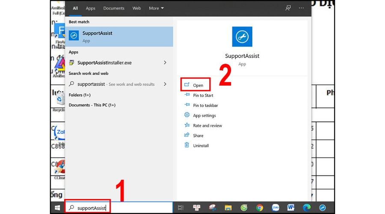Click the large SupportAssist app tile icon
This screenshot has height=214, width=385.
pyautogui.click(x=242, y=37)
